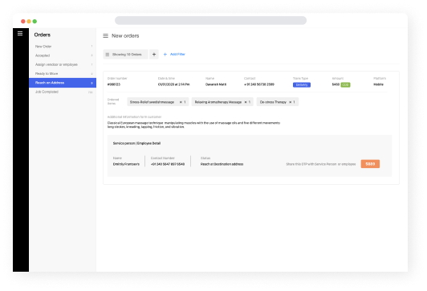
Task: Click the green COD badge
Action: pyautogui.click(x=345, y=85)
